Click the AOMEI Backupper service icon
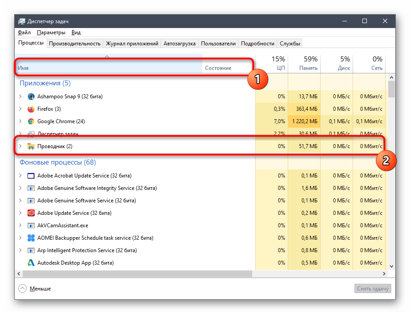This screenshot has height=314, width=410. pos(31,238)
